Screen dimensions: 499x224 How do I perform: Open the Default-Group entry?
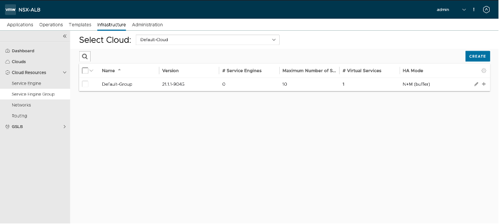(x=117, y=84)
